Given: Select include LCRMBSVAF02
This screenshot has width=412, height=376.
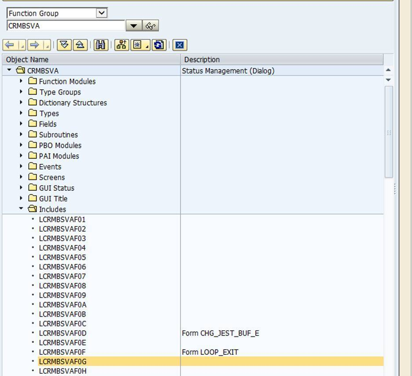Looking at the screenshot, I should 62,229.
